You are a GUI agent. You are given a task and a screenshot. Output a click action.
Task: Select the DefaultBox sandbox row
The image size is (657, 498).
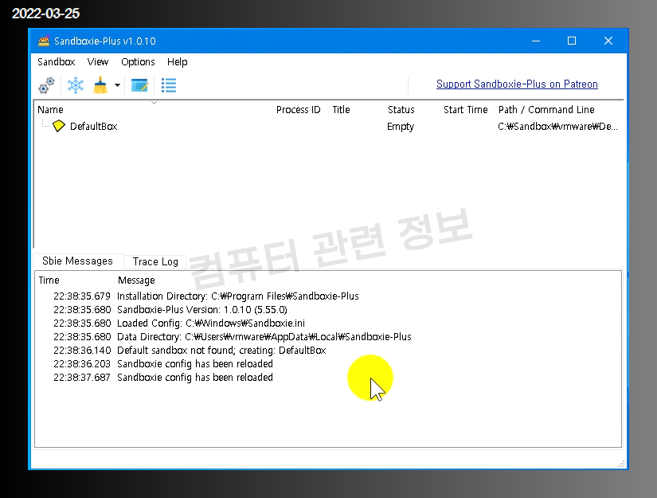328,126
